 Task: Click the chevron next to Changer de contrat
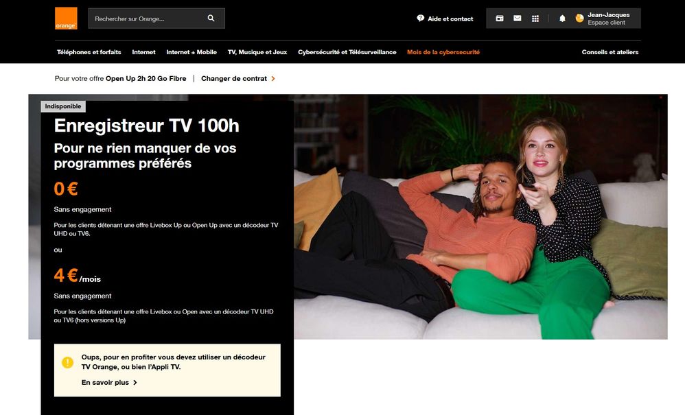(x=273, y=79)
